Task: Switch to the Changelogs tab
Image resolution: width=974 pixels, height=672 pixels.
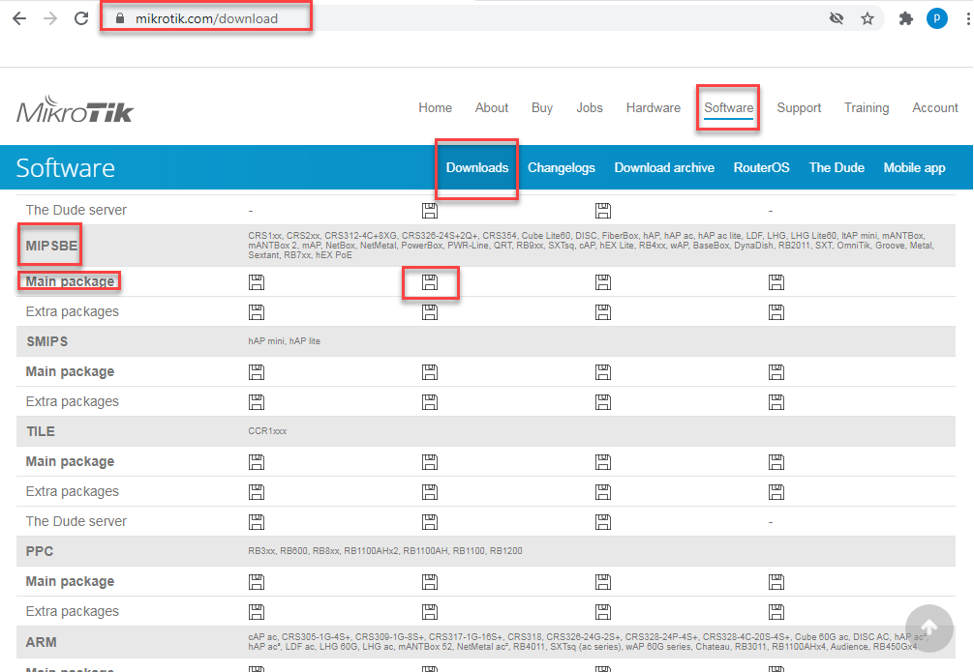Action: [561, 168]
